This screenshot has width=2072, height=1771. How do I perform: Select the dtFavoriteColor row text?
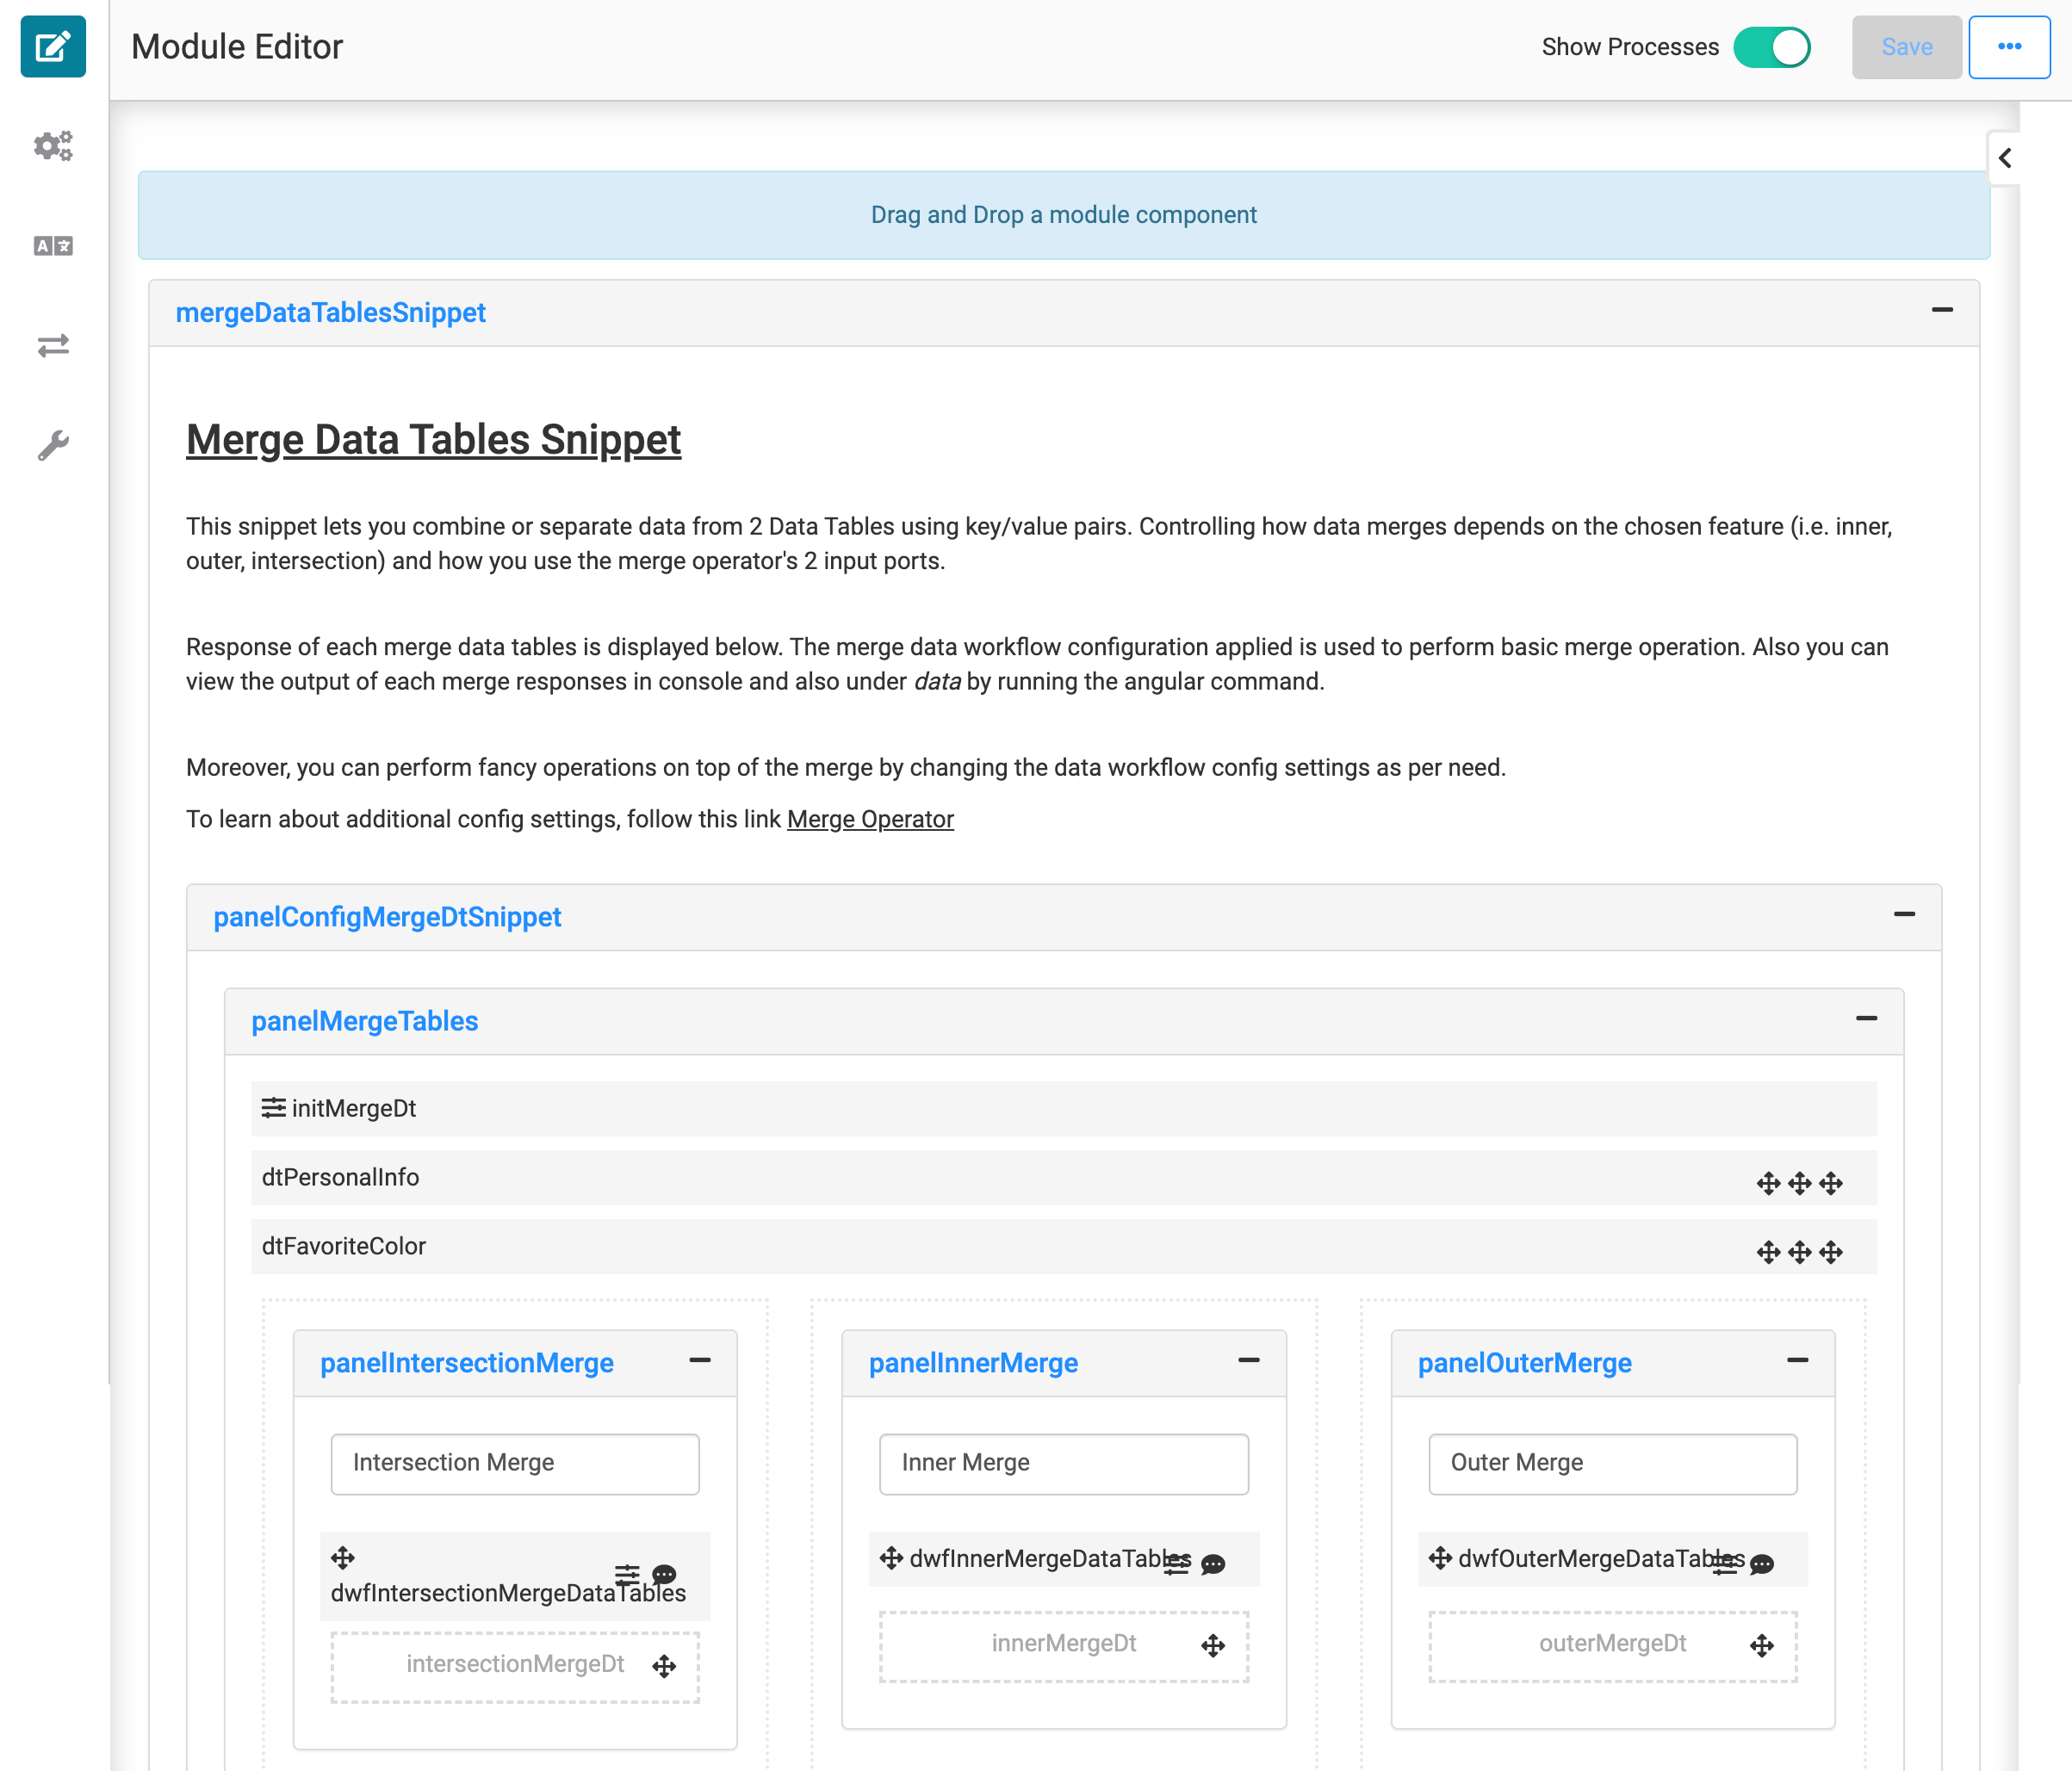coord(343,1246)
